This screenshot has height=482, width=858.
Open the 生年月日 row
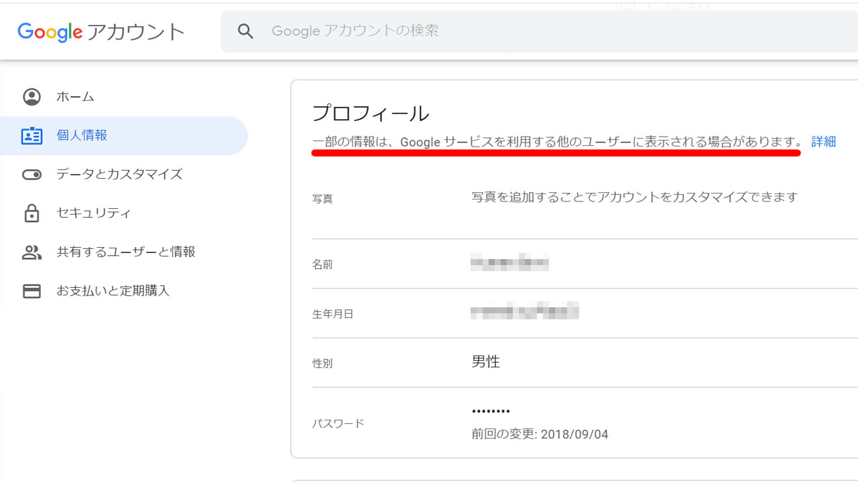[x=585, y=313]
